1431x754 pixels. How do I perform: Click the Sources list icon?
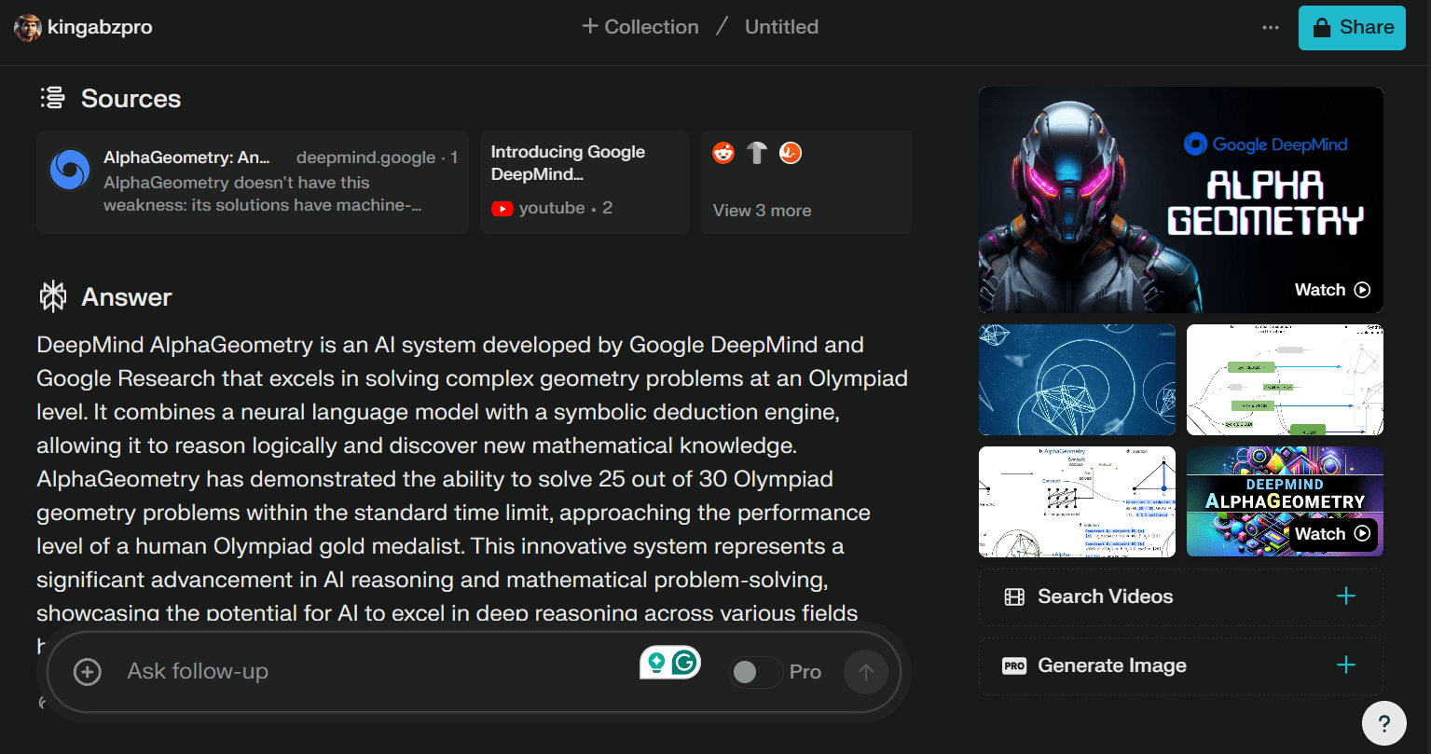point(52,98)
